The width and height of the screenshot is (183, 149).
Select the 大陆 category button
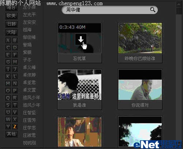click(11, 32)
